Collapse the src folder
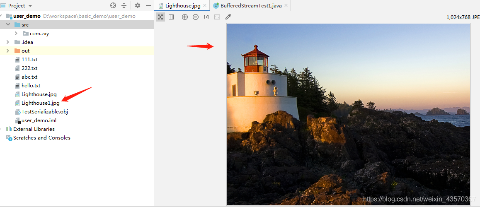 [x=8, y=25]
